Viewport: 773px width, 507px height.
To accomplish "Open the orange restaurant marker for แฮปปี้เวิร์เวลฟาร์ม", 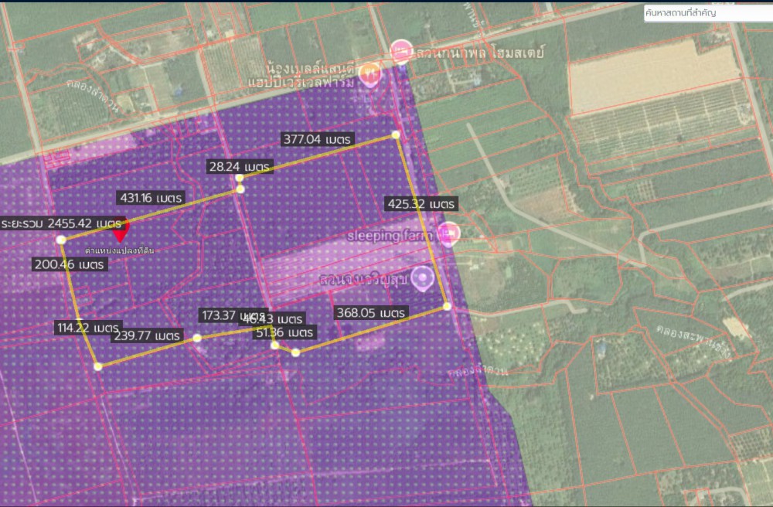I will tap(370, 74).
